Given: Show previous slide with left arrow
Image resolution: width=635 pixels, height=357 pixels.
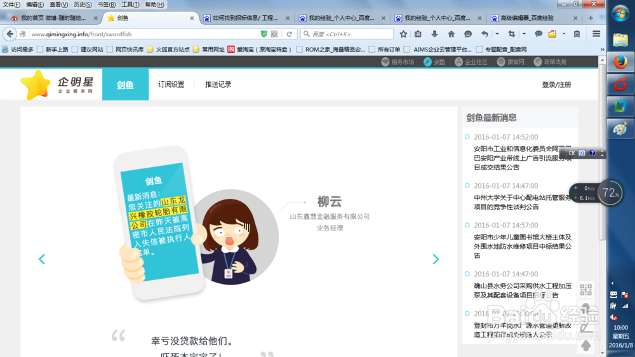Looking at the screenshot, I should pos(42,259).
